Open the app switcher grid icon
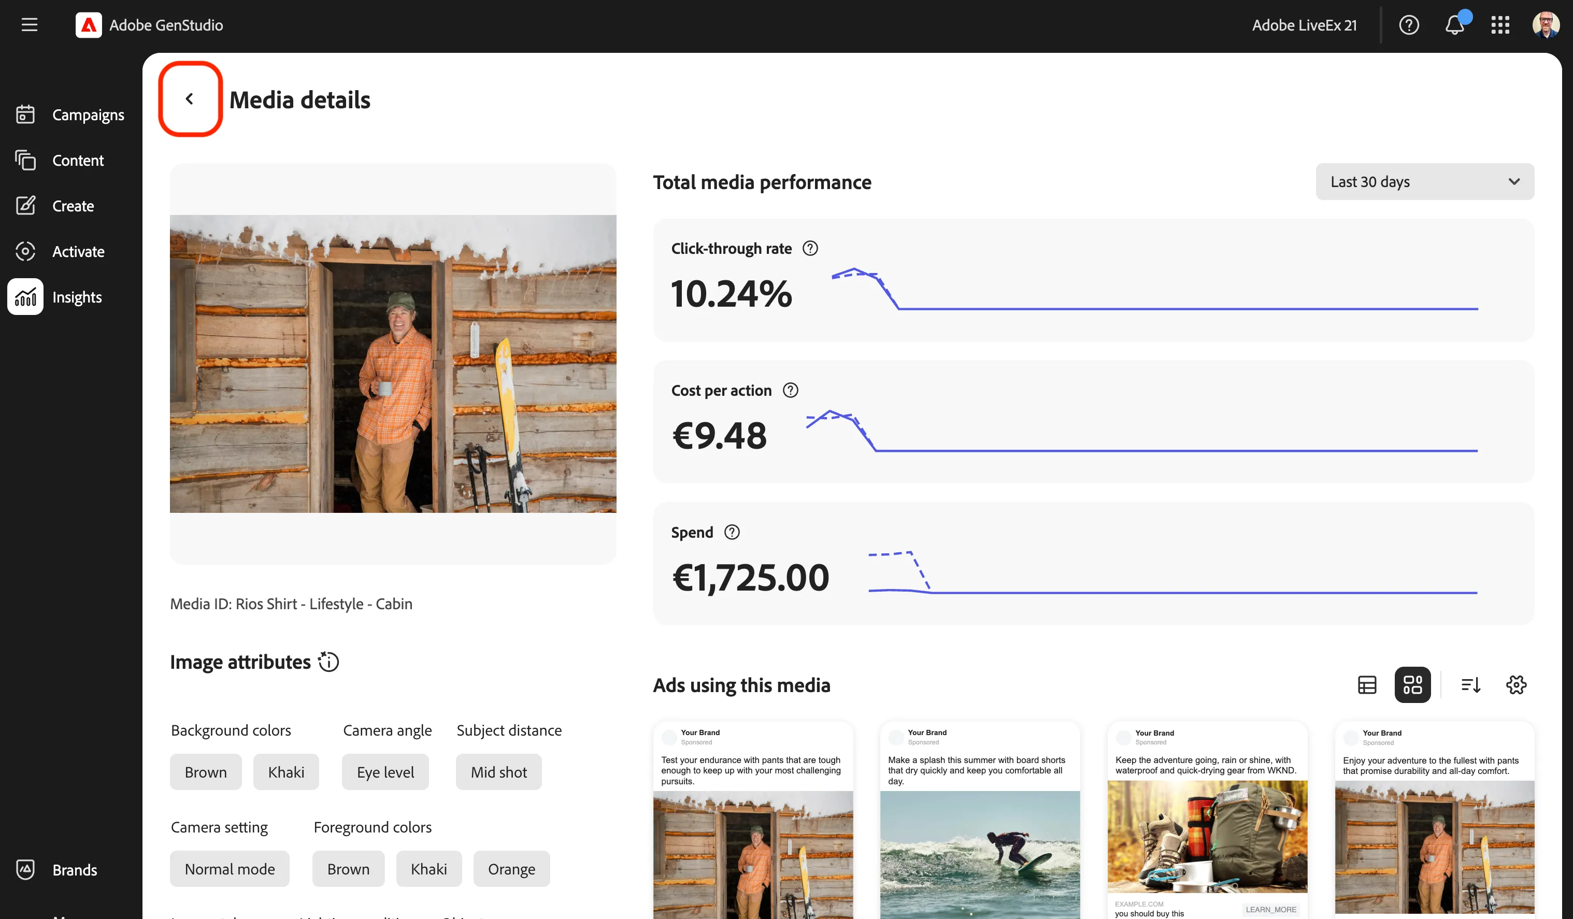 (x=1500, y=25)
